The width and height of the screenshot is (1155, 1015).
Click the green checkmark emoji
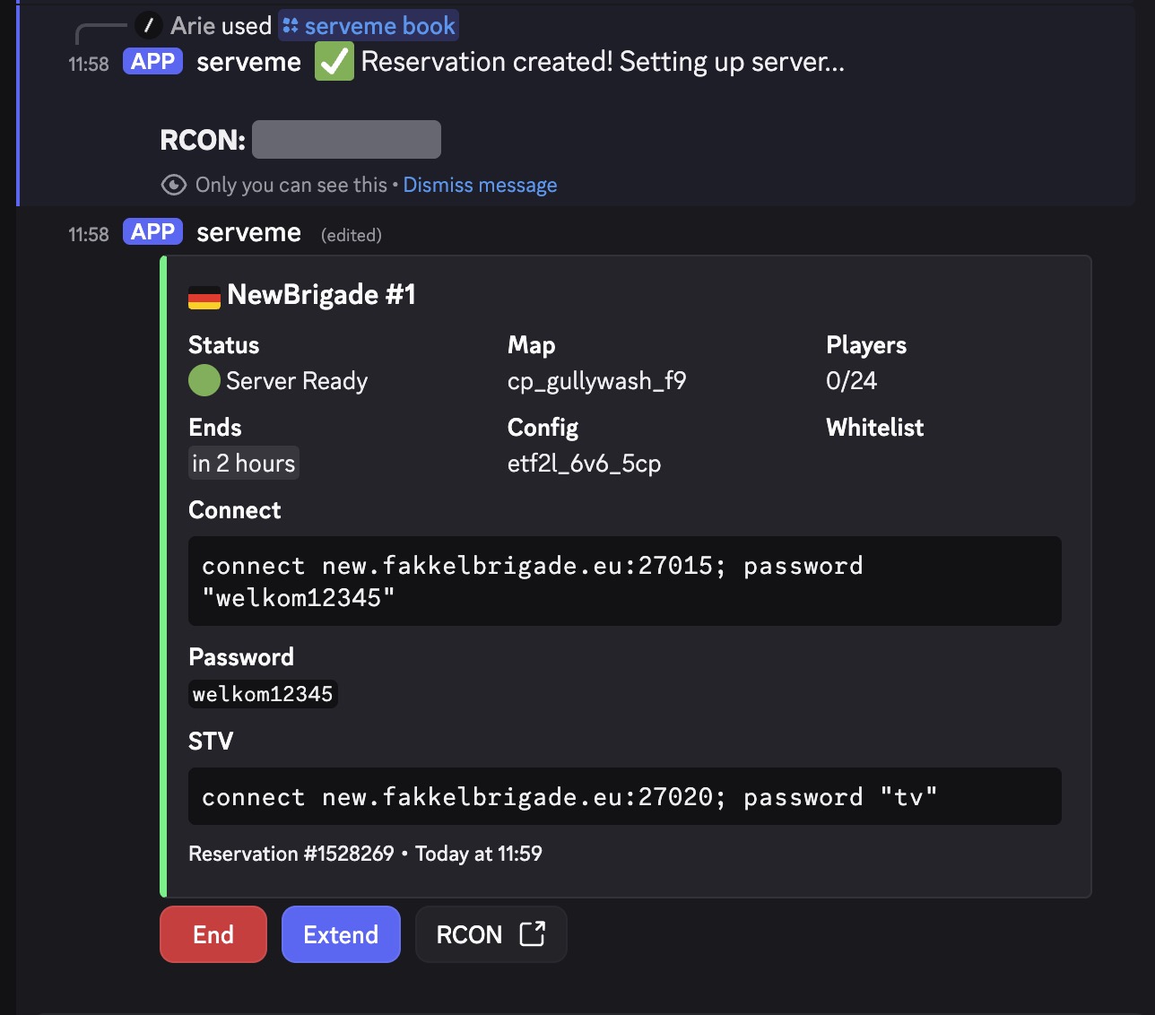(334, 62)
